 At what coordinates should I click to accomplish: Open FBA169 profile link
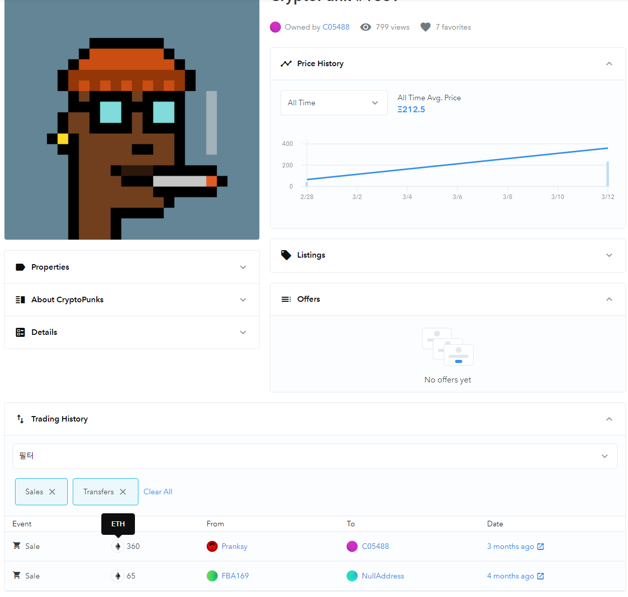click(235, 576)
